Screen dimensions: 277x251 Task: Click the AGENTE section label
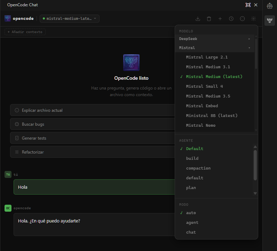186,141
